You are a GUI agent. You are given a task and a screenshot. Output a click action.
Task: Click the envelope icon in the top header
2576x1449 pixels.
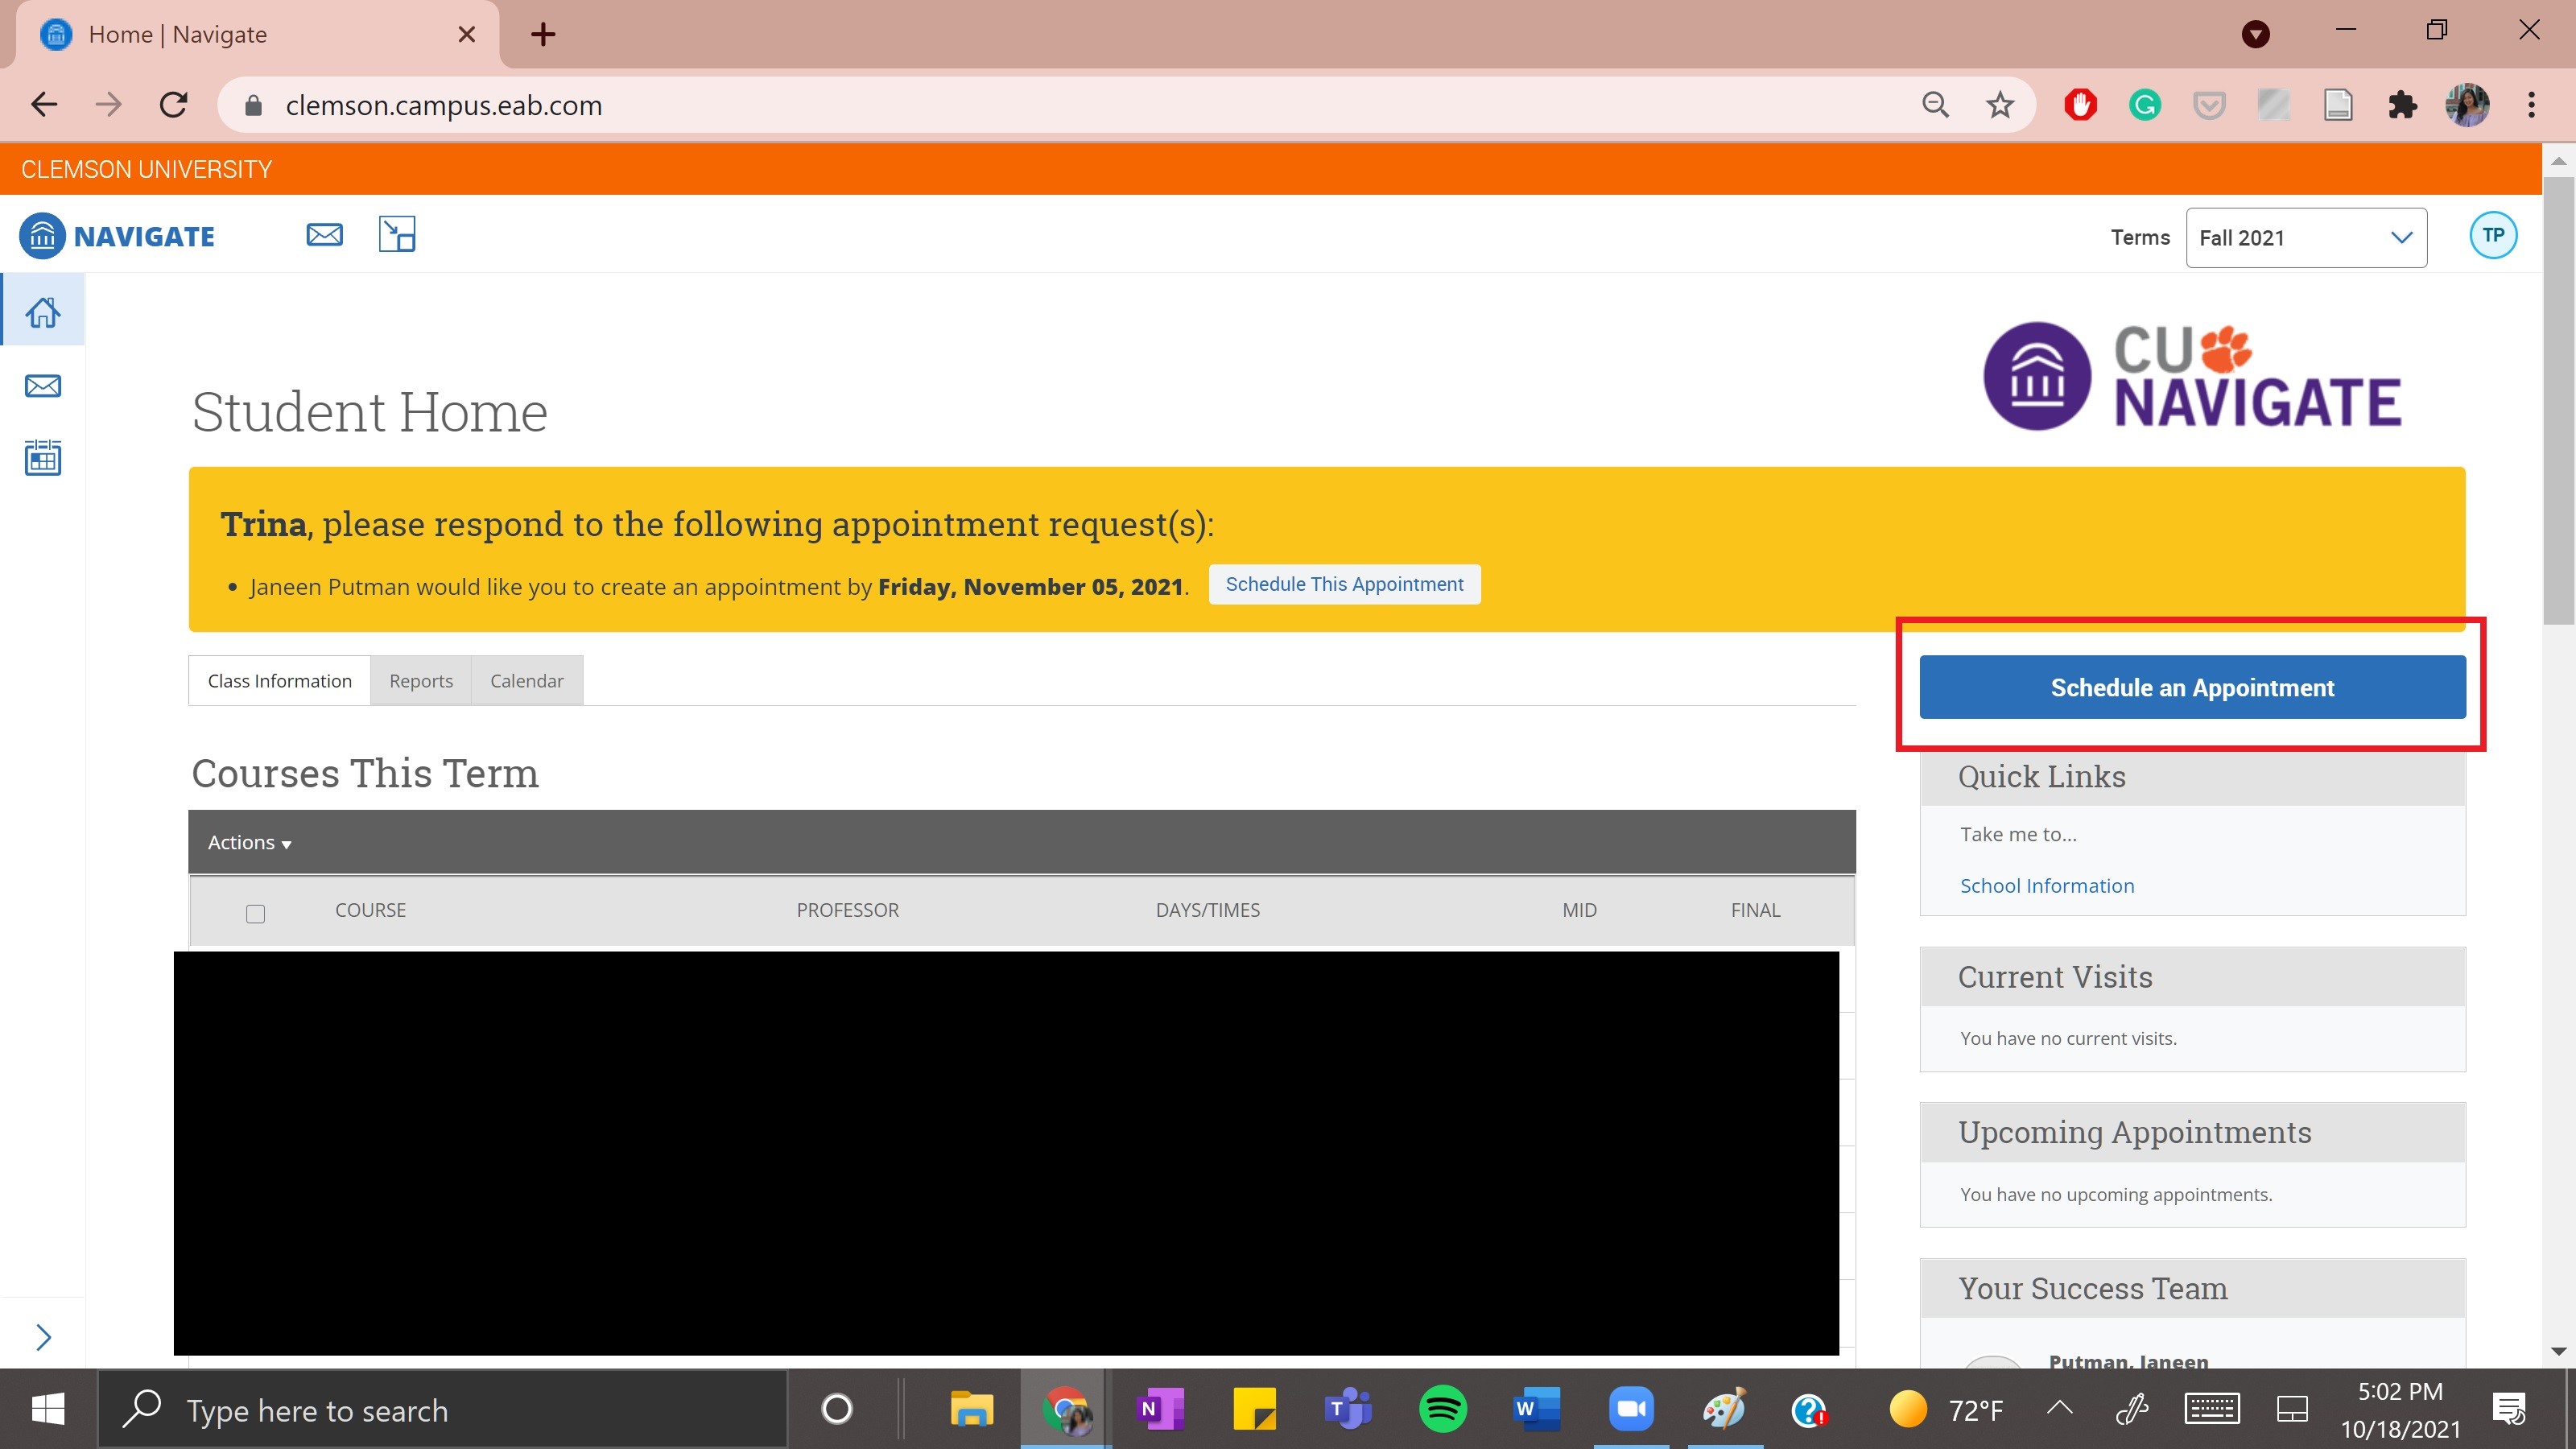coord(324,235)
